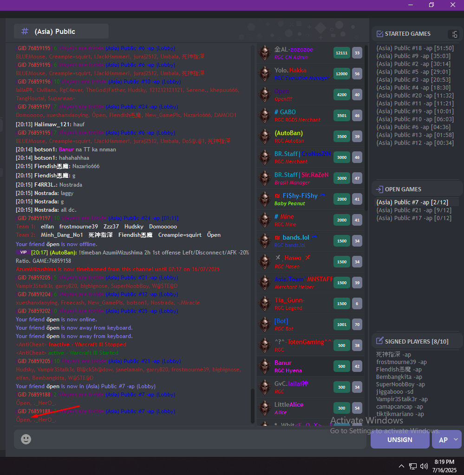This screenshot has width=464, height=475.
Task: Click the Halimaw_121: hauf chat message
Action: click(50, 124)
